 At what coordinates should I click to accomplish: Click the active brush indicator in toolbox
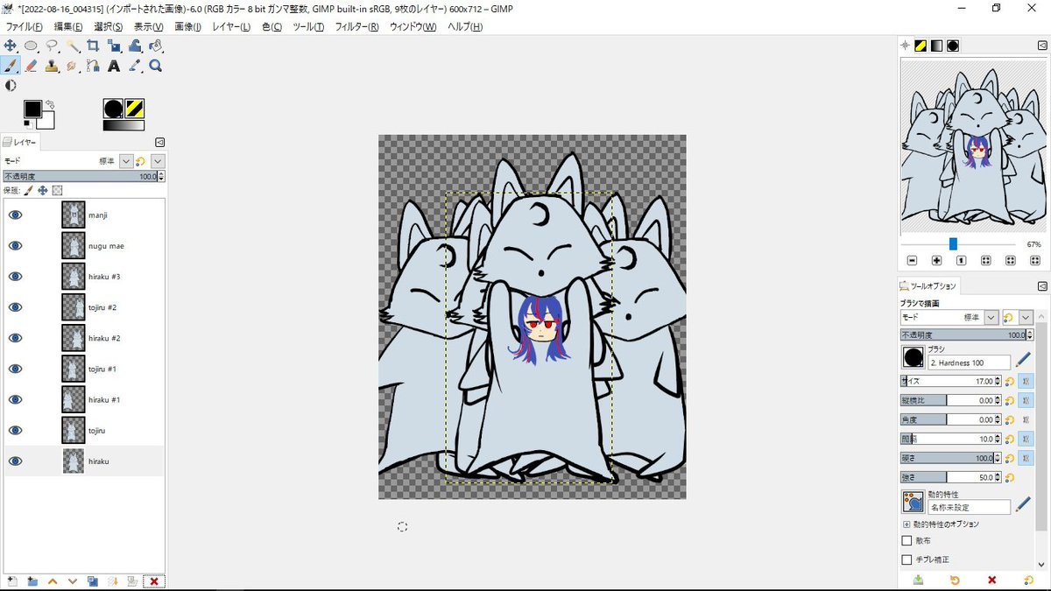pos(113,109)
